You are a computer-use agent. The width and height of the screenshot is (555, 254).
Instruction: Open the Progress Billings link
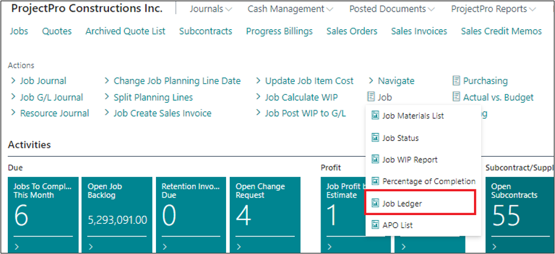coord(279,31)
